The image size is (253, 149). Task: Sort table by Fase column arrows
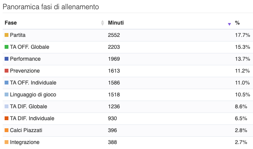102,23
